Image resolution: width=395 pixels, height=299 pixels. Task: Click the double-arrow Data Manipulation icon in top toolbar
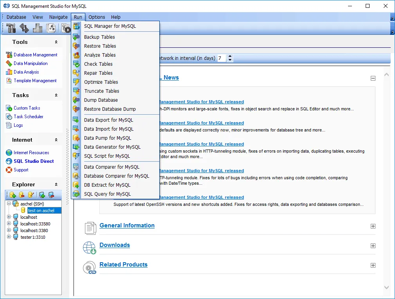point(24,28)
